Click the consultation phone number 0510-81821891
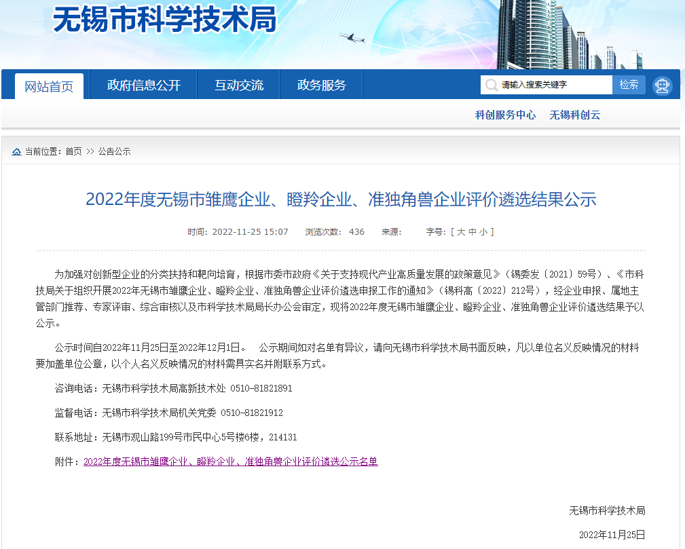This screenshot has height=549, width=685. pos(261,388)
